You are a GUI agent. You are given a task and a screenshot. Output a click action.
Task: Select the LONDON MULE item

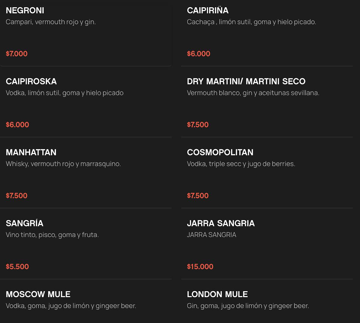pyautogui.click(x=267, y=301)
